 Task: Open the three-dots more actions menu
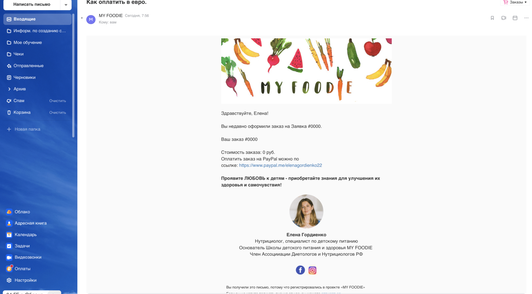526,18
